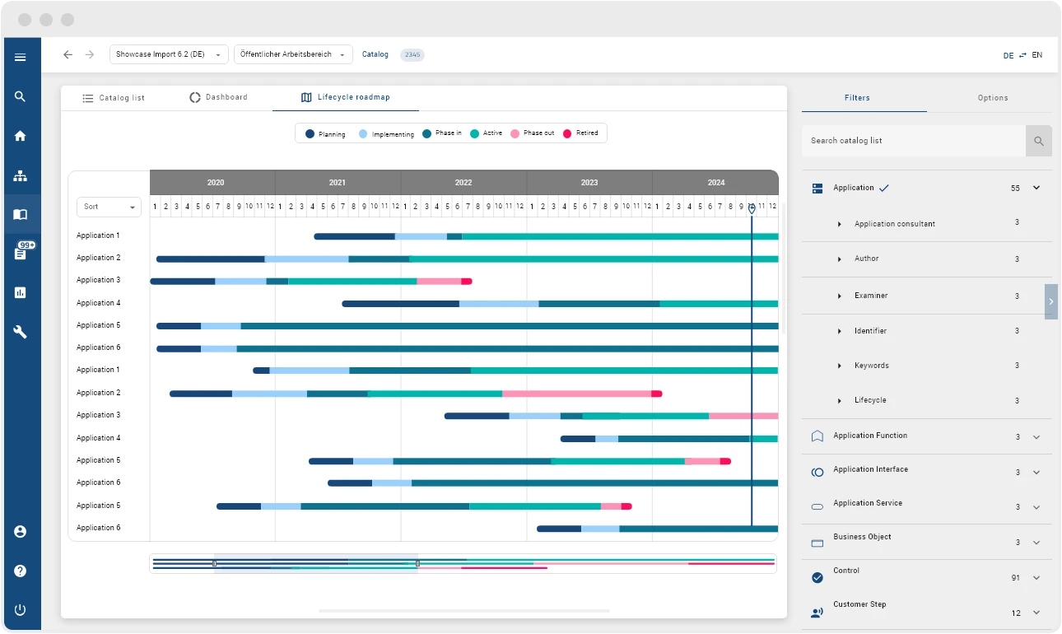
Task: Toggle the Phase in legend entry
Action: [x=442, y=133]
